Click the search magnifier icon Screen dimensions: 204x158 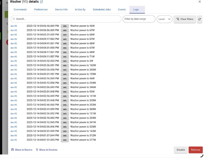click(14, 19)
